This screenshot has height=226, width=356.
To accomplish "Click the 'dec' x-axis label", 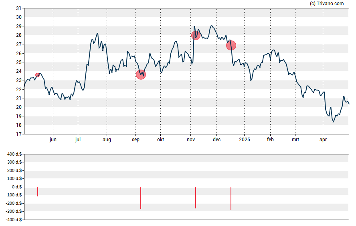I will coord(216,140).
